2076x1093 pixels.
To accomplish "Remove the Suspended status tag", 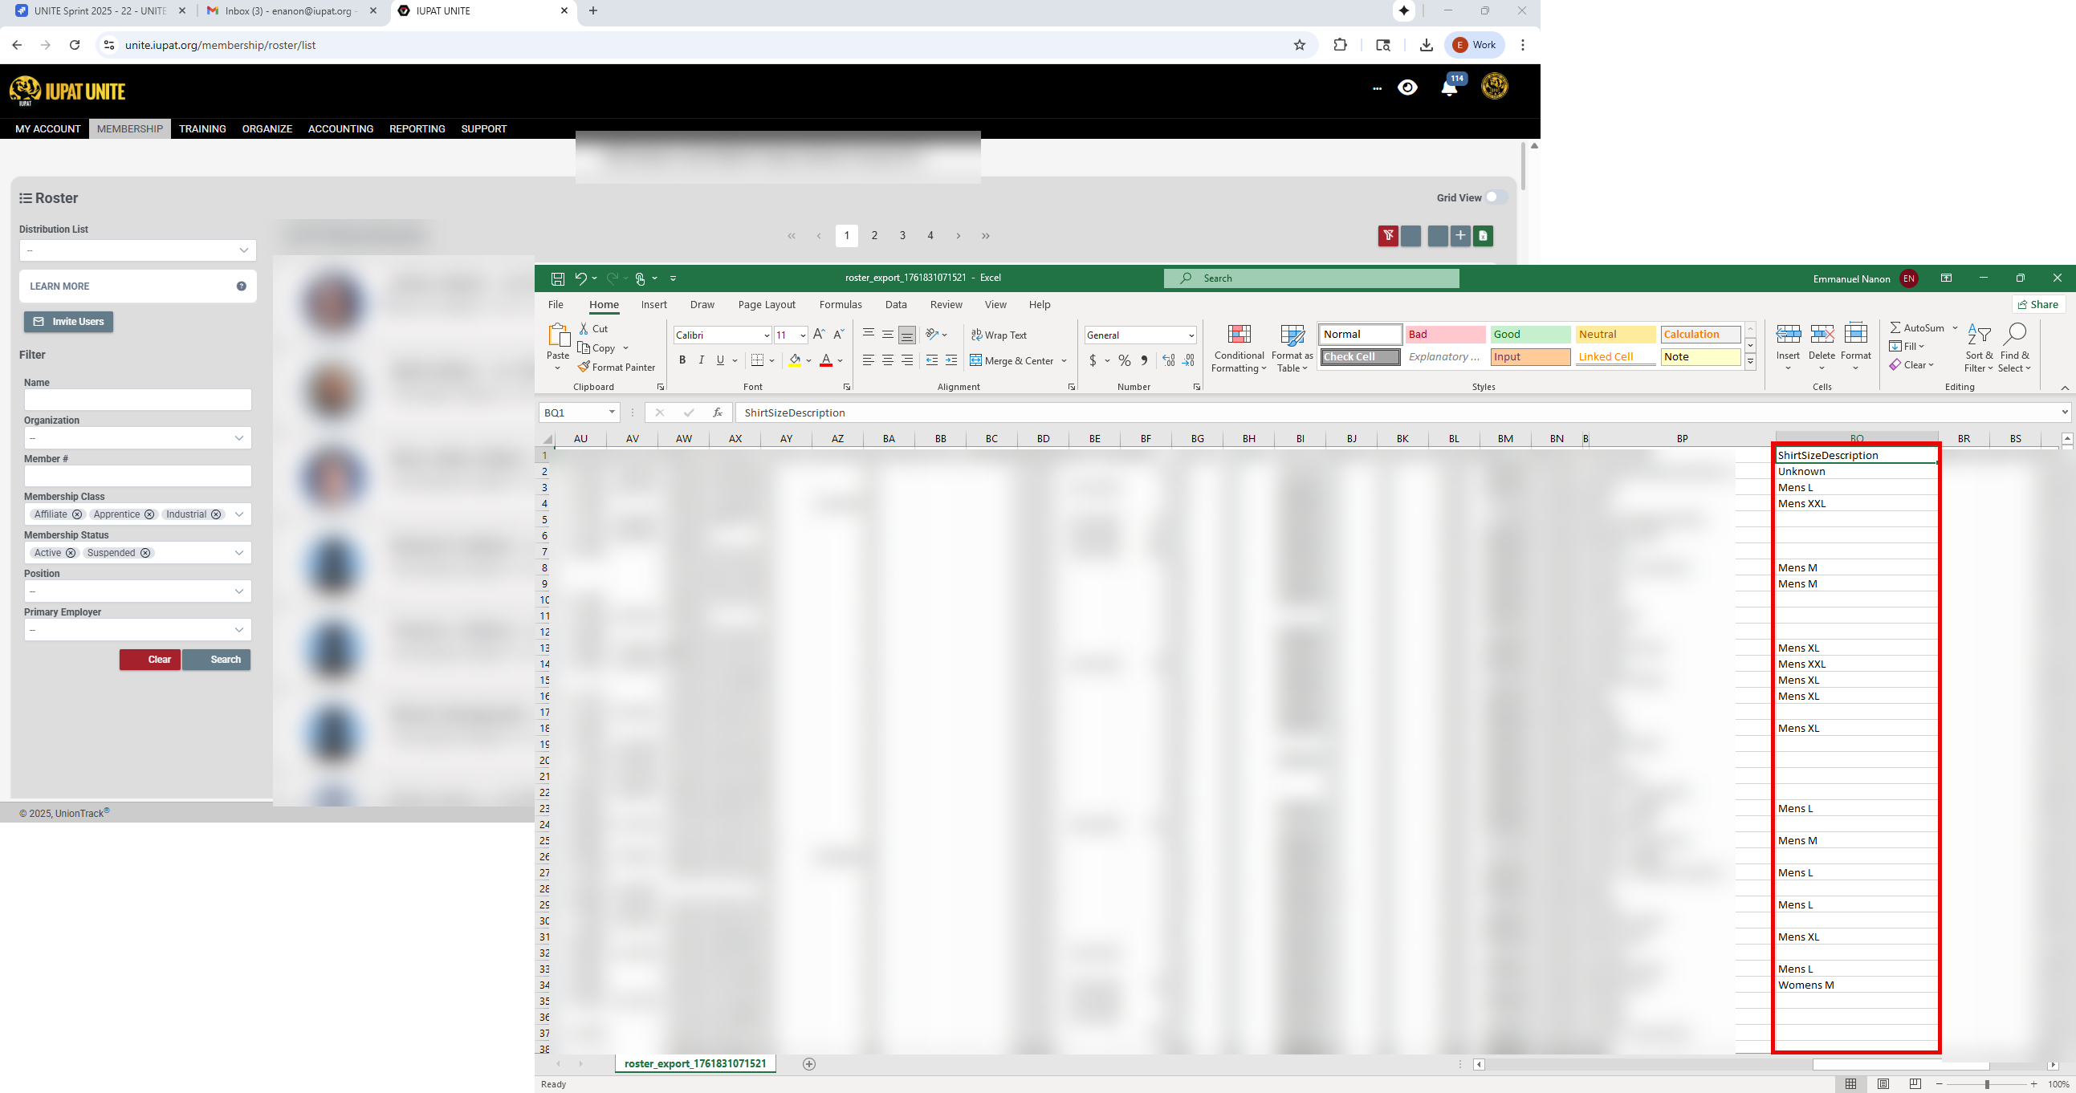I will pos(145,554).
